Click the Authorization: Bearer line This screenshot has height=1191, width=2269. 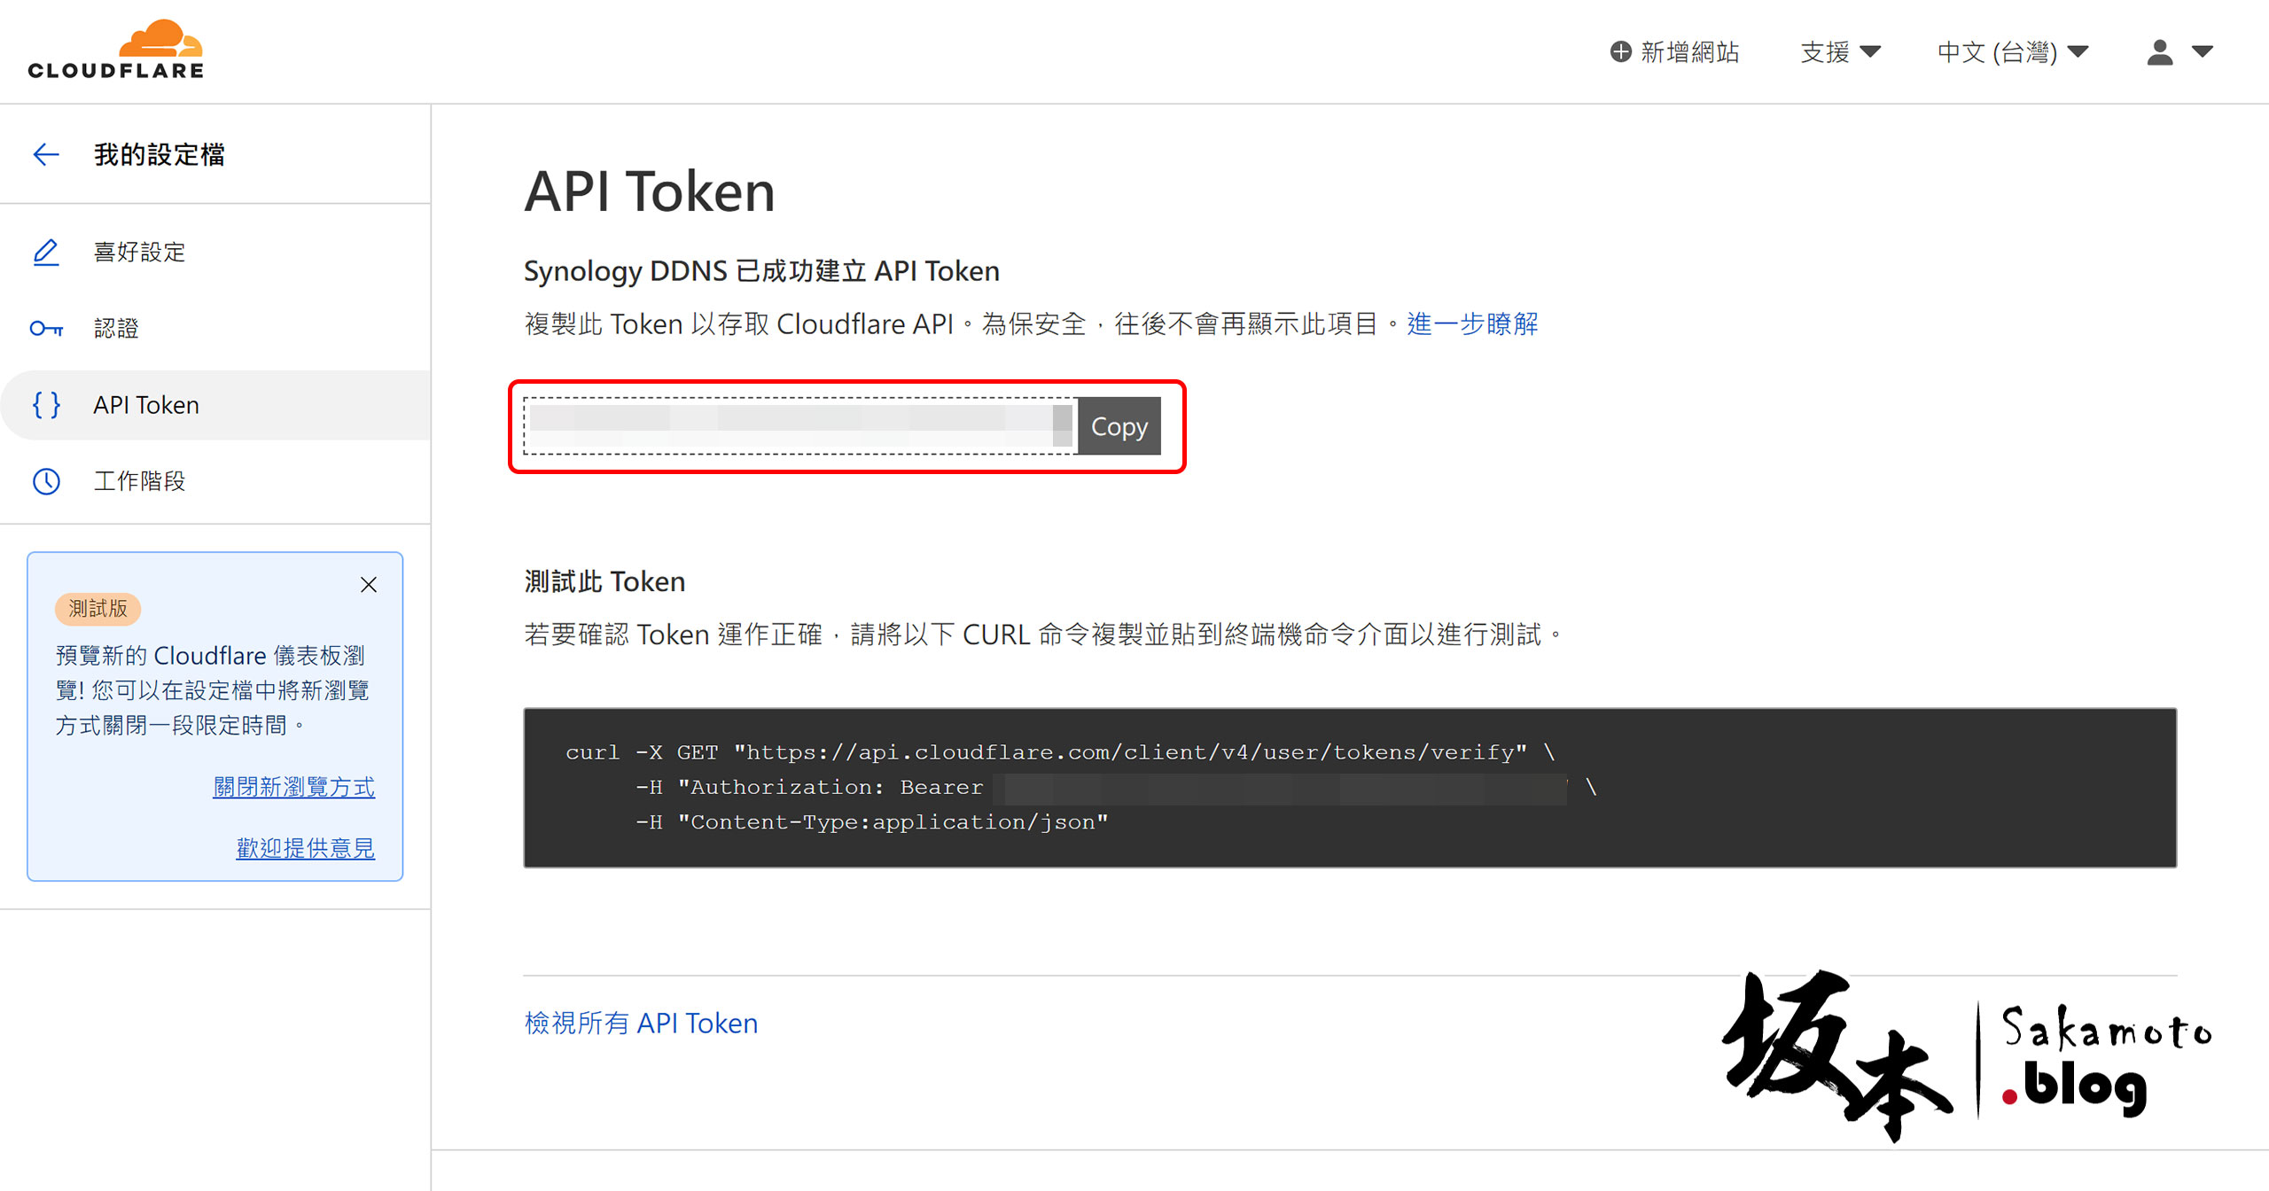tap(1115, 787)
